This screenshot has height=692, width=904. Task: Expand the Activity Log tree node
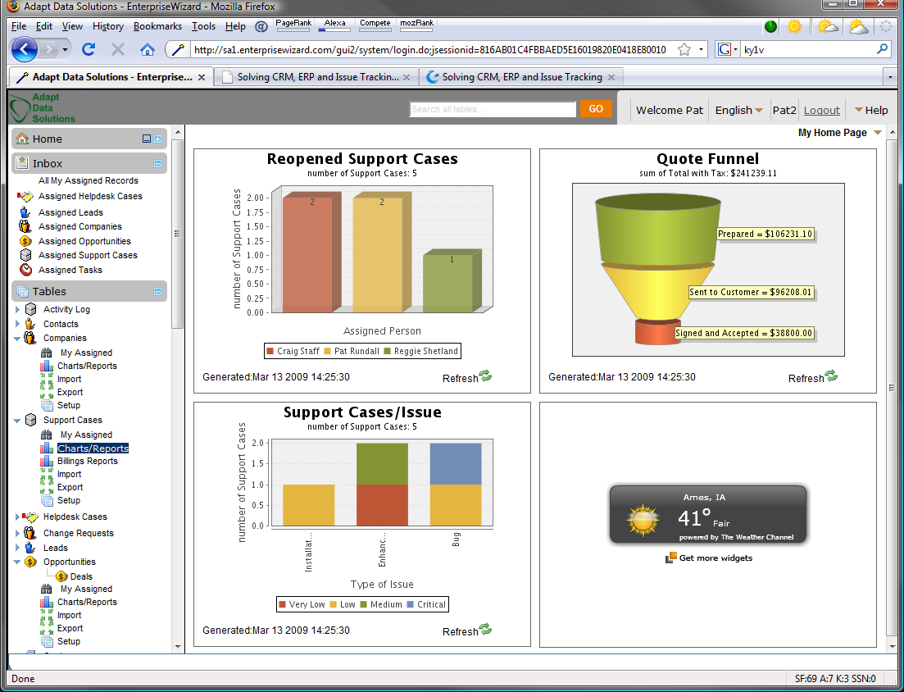17,309
